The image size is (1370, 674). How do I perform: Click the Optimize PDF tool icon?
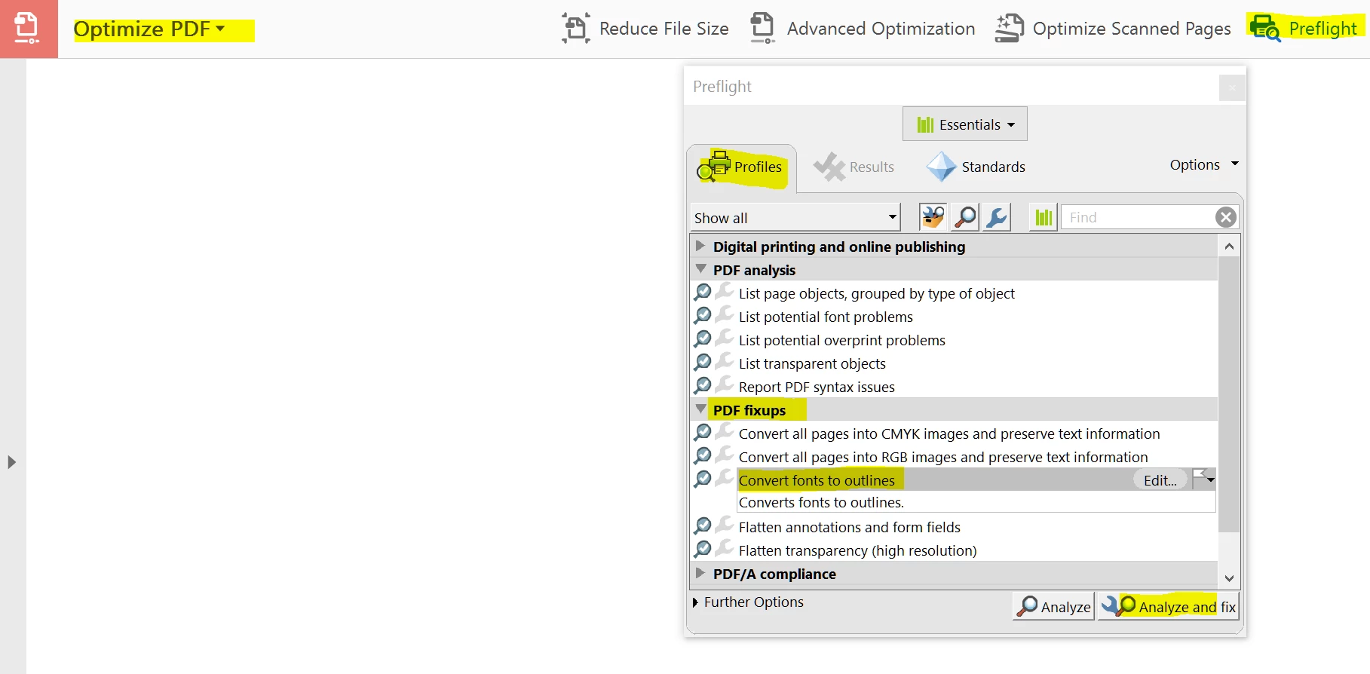pos(28,29)
